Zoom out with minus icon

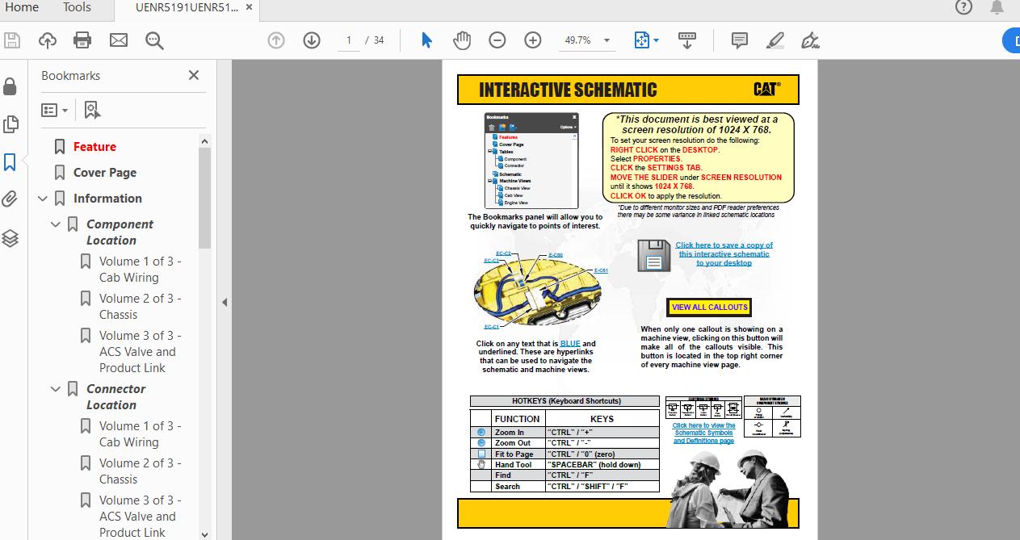(497, 40)
